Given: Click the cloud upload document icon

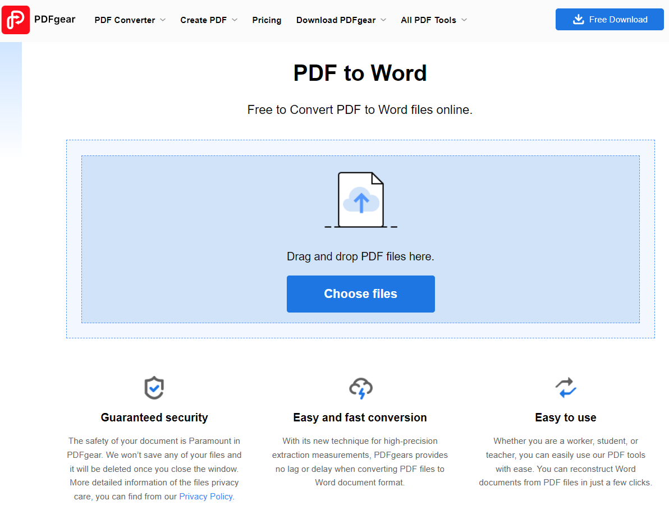Looking at the screenshot, I should (x=361, y=200).
